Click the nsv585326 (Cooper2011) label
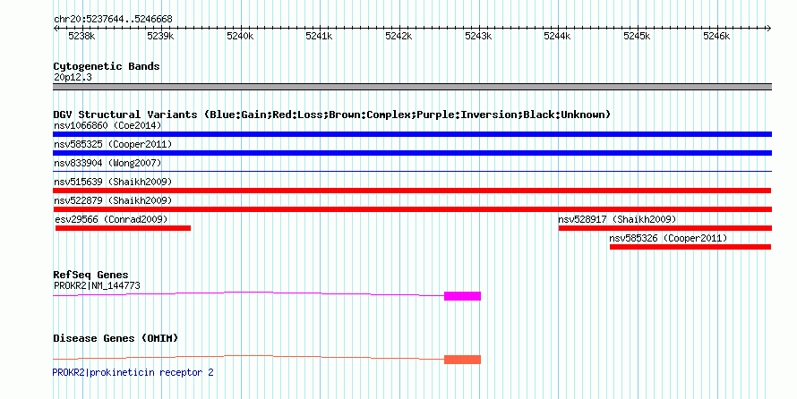This screenshot has height=399, width=797. [x=668, y=238]
